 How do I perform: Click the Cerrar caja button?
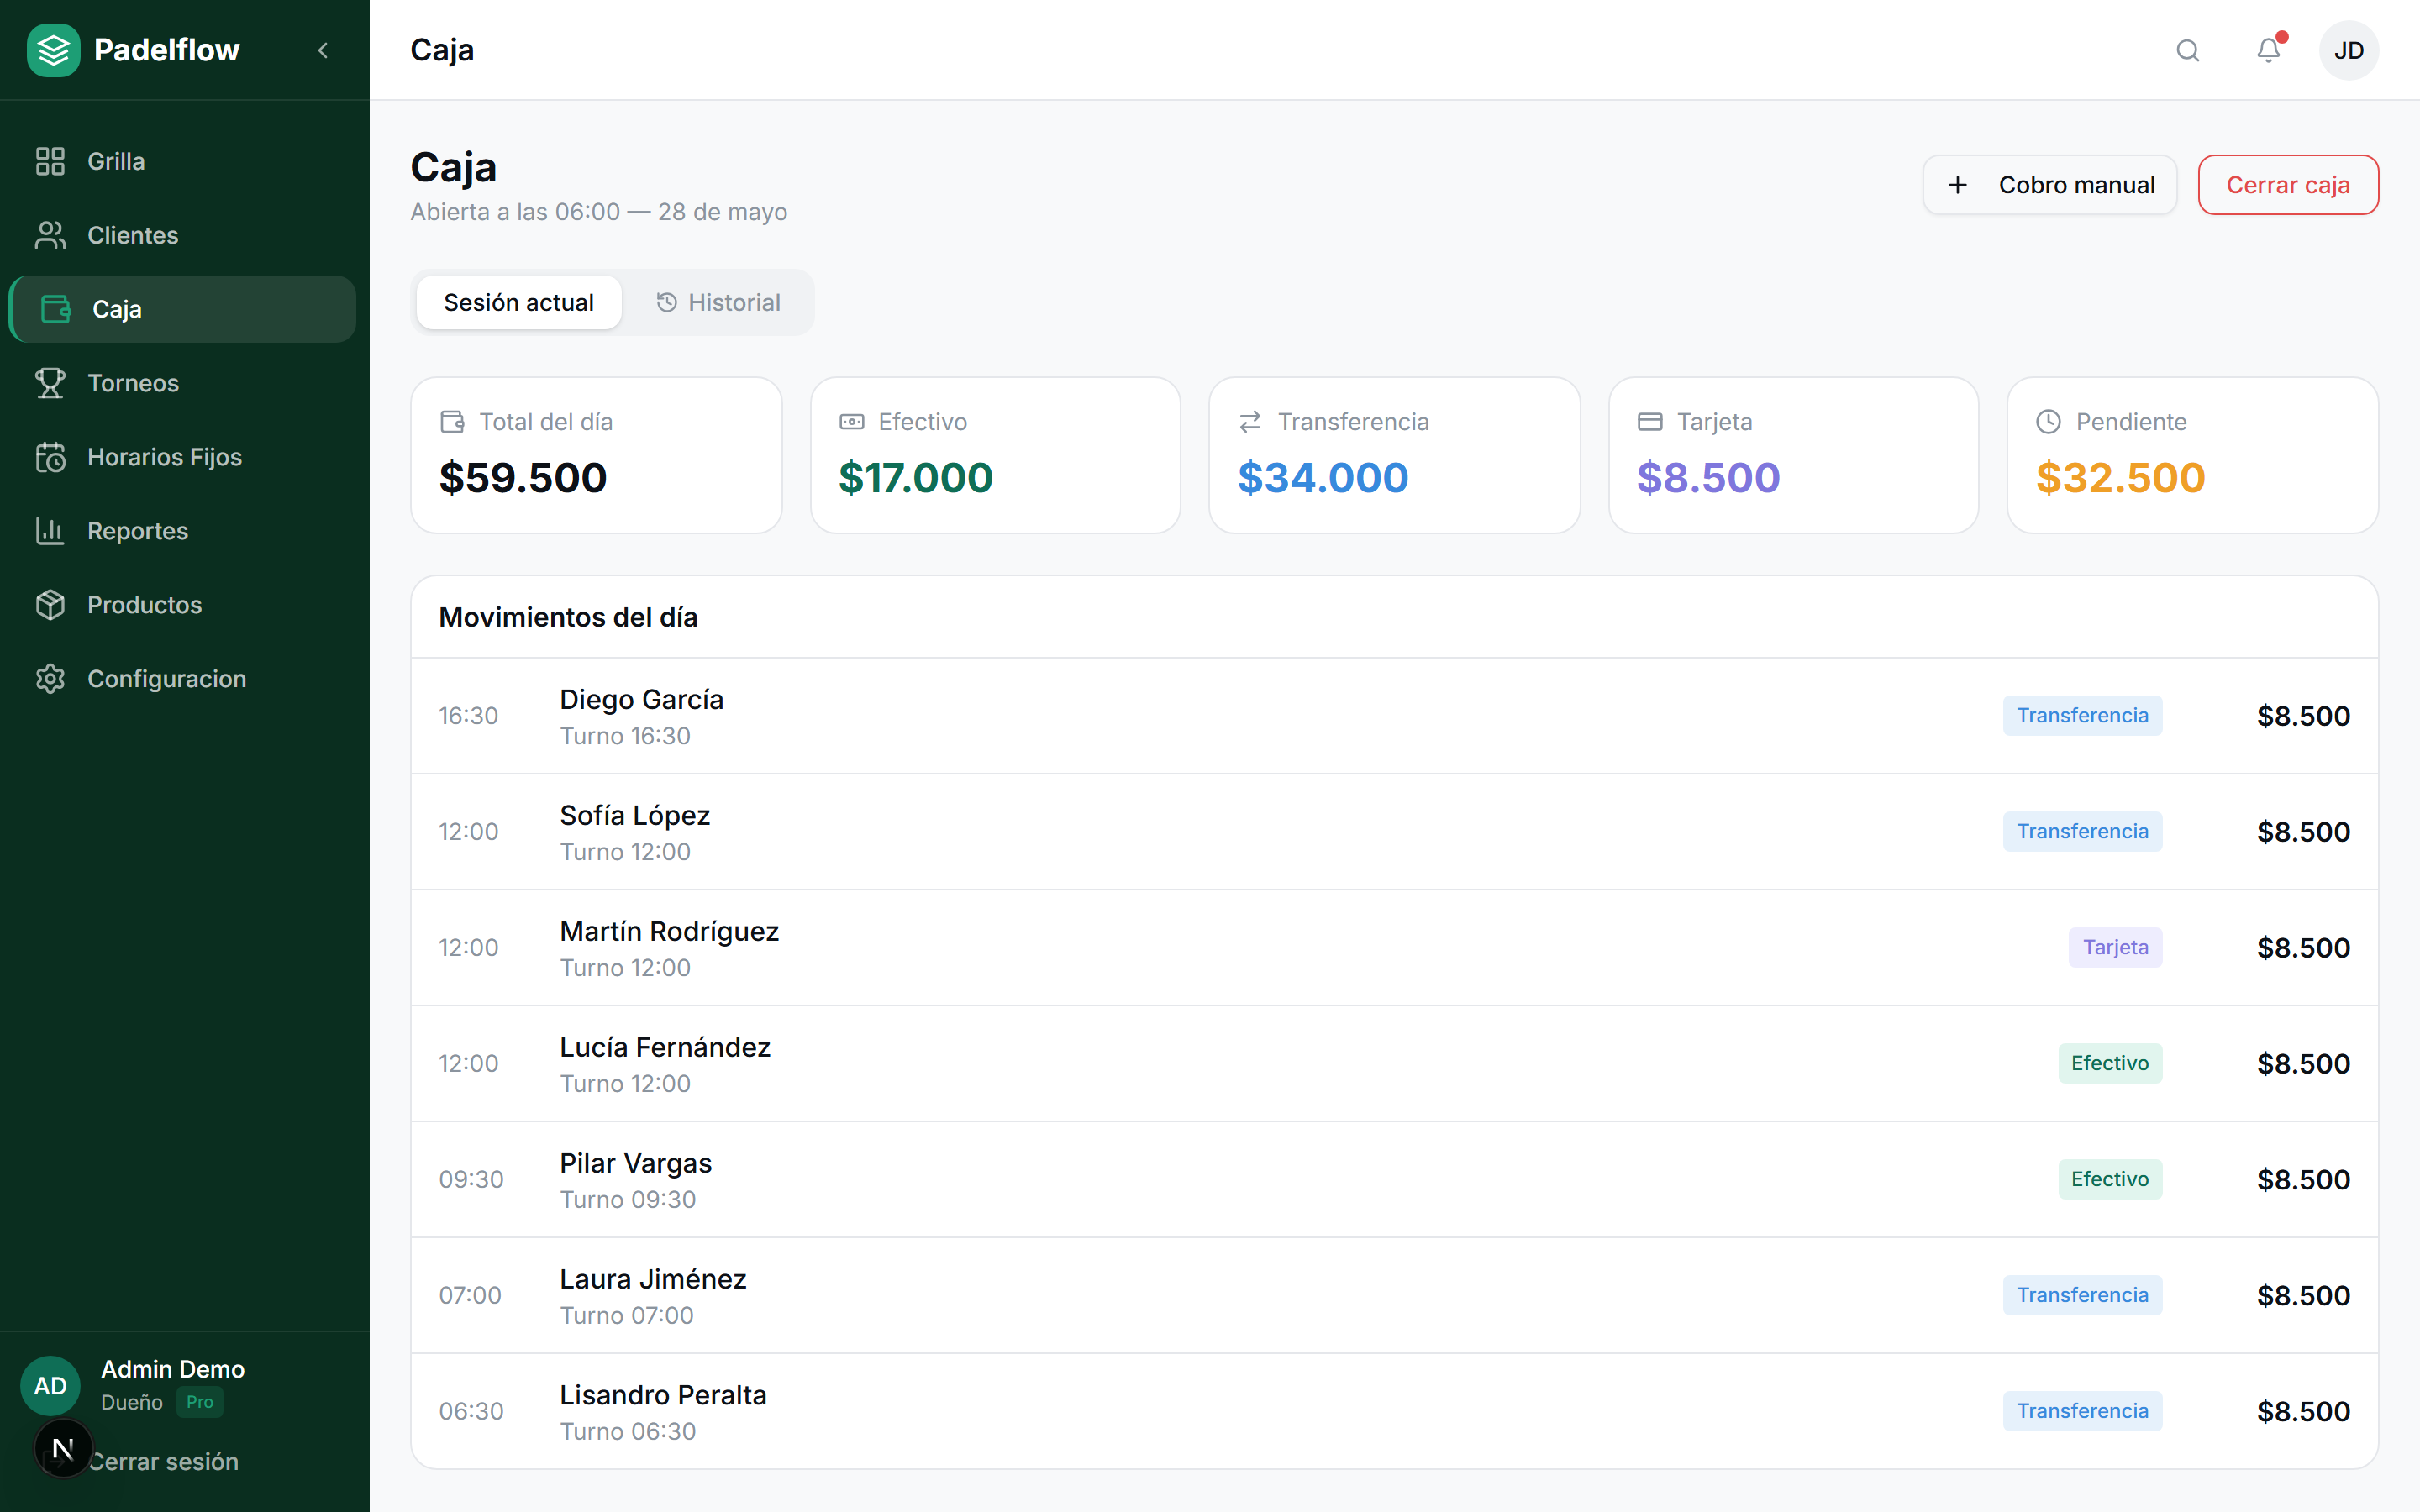coord(2288,185)
